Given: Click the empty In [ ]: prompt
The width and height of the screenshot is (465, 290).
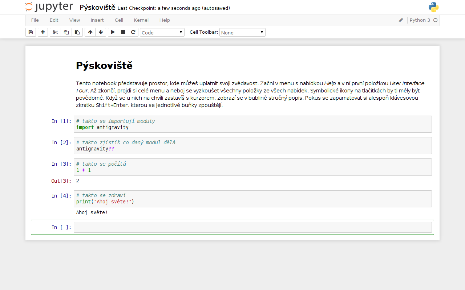Looking at the screenshot, I should (61, 227).
